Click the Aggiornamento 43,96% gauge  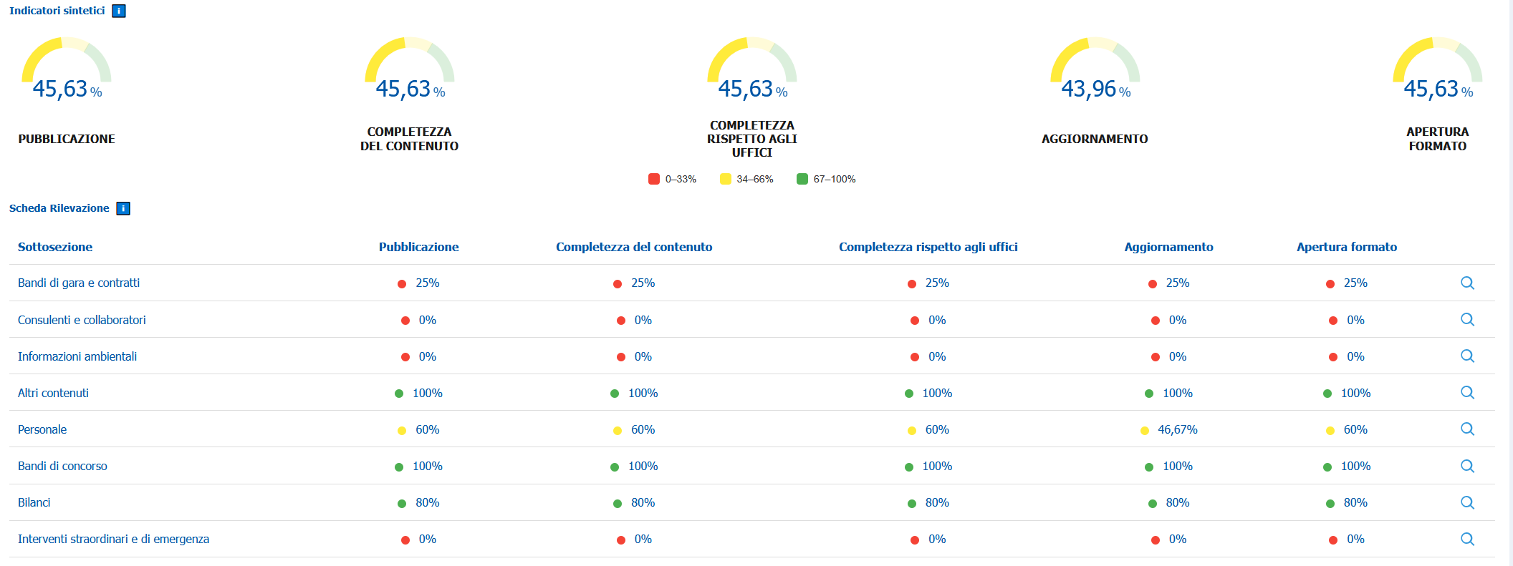(x=1095, y=70)
